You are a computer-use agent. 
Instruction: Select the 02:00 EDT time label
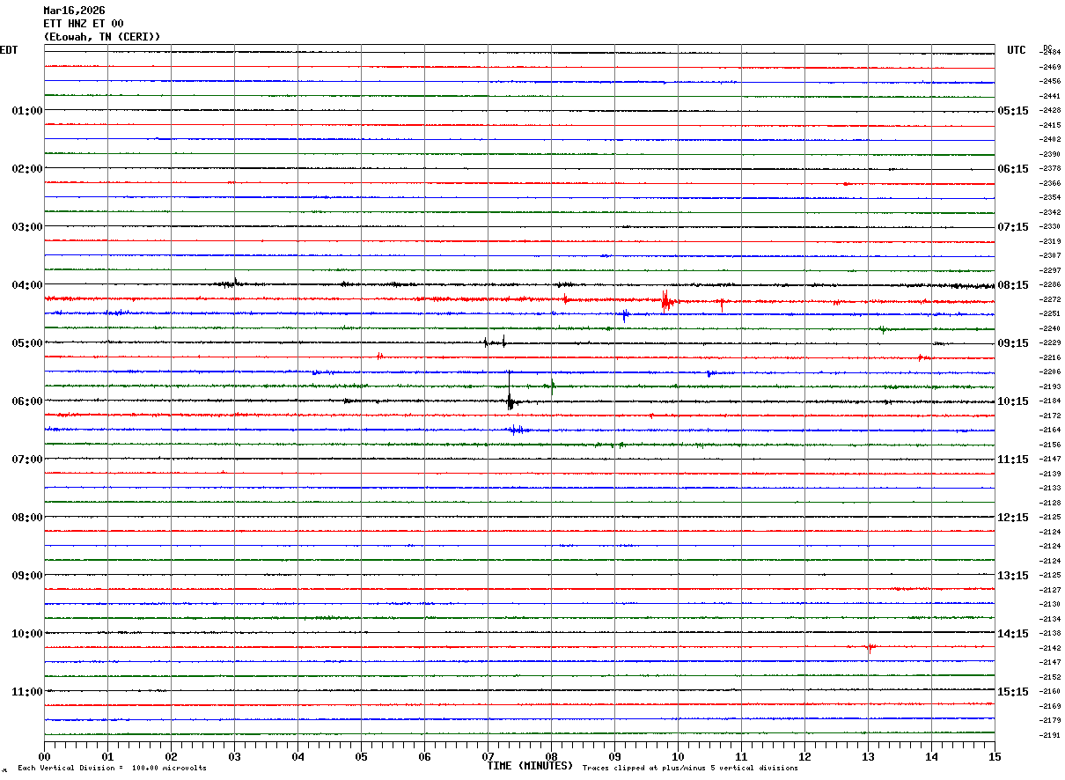pyautogui.click(x=27, y=169)
